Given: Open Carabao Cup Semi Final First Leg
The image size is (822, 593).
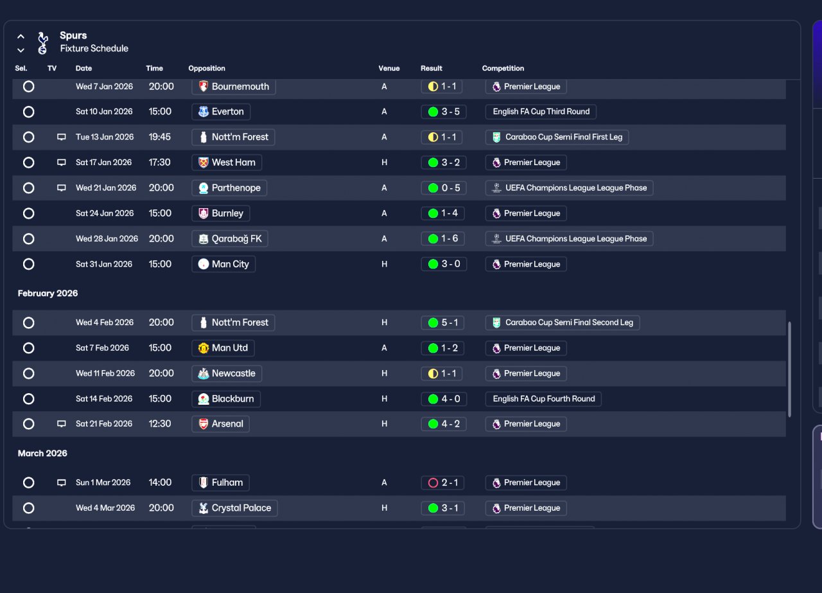Looking at the screenshot, I should pos(557,137).
